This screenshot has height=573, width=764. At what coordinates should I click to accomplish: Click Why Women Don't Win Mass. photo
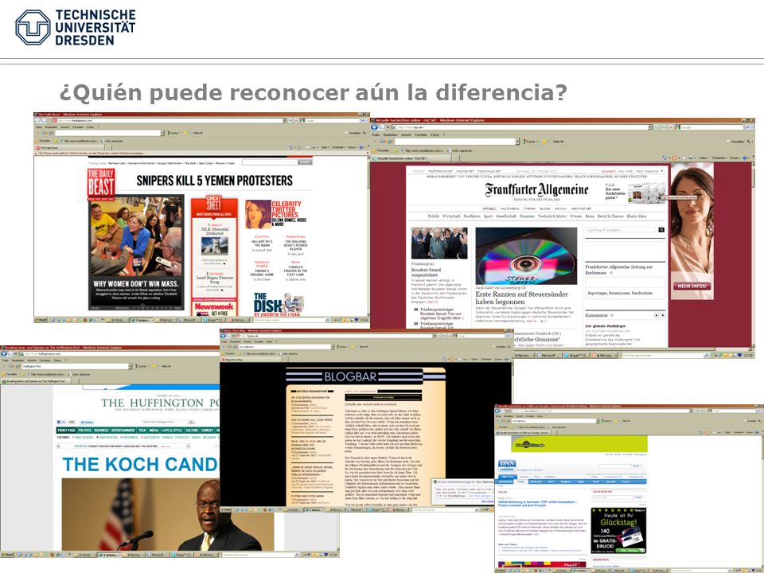[x=136, y=252]
